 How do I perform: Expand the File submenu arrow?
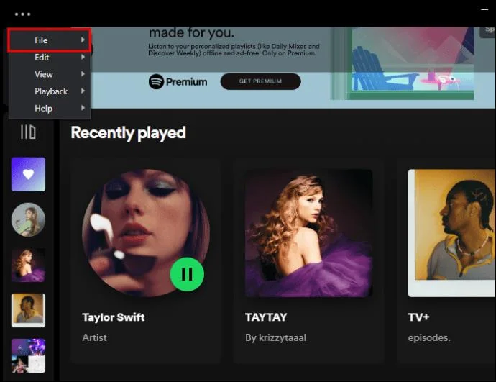pos(83,40)
